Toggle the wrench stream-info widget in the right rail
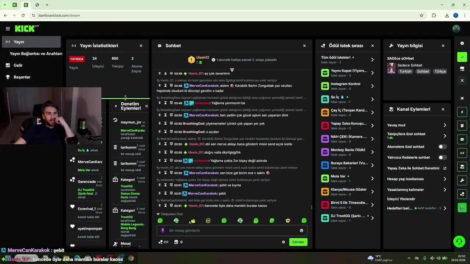Screen dimensions: 470x264 point(462,180)
